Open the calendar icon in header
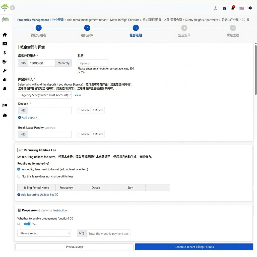Screen dimensions: 257x257 (224, 8)
